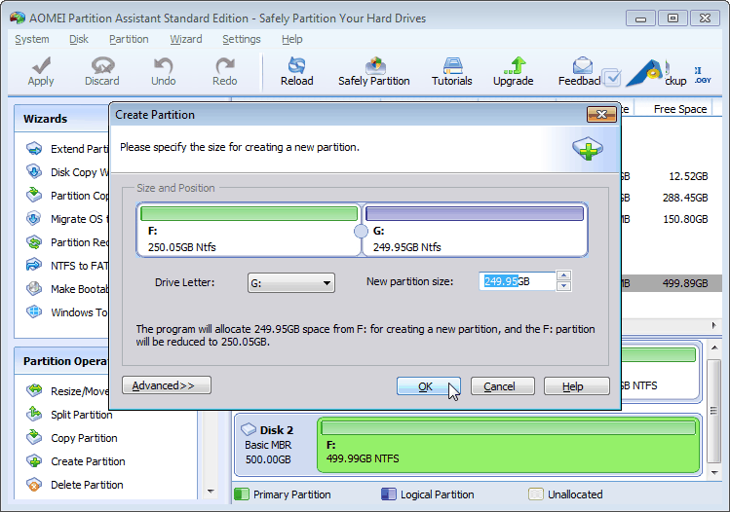Select the Create Partition operation icon

(x=34, y=461)
